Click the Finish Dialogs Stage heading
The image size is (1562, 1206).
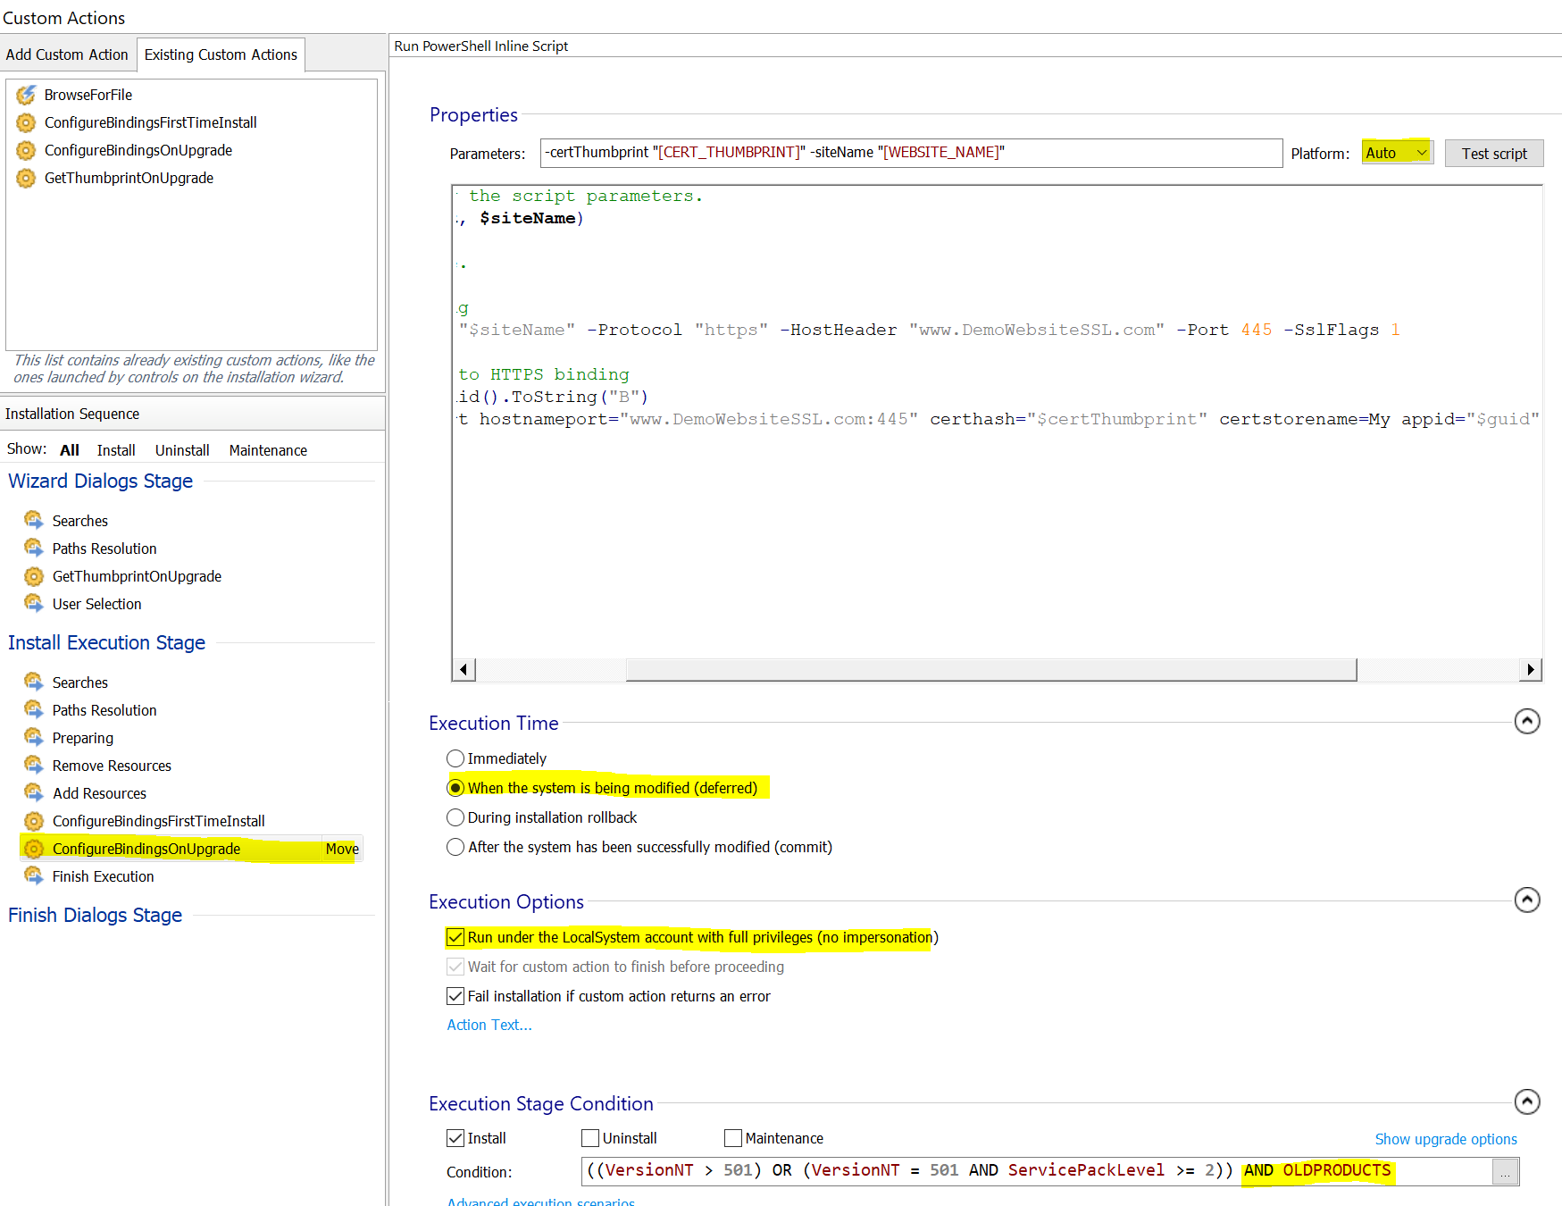(96, 915)
